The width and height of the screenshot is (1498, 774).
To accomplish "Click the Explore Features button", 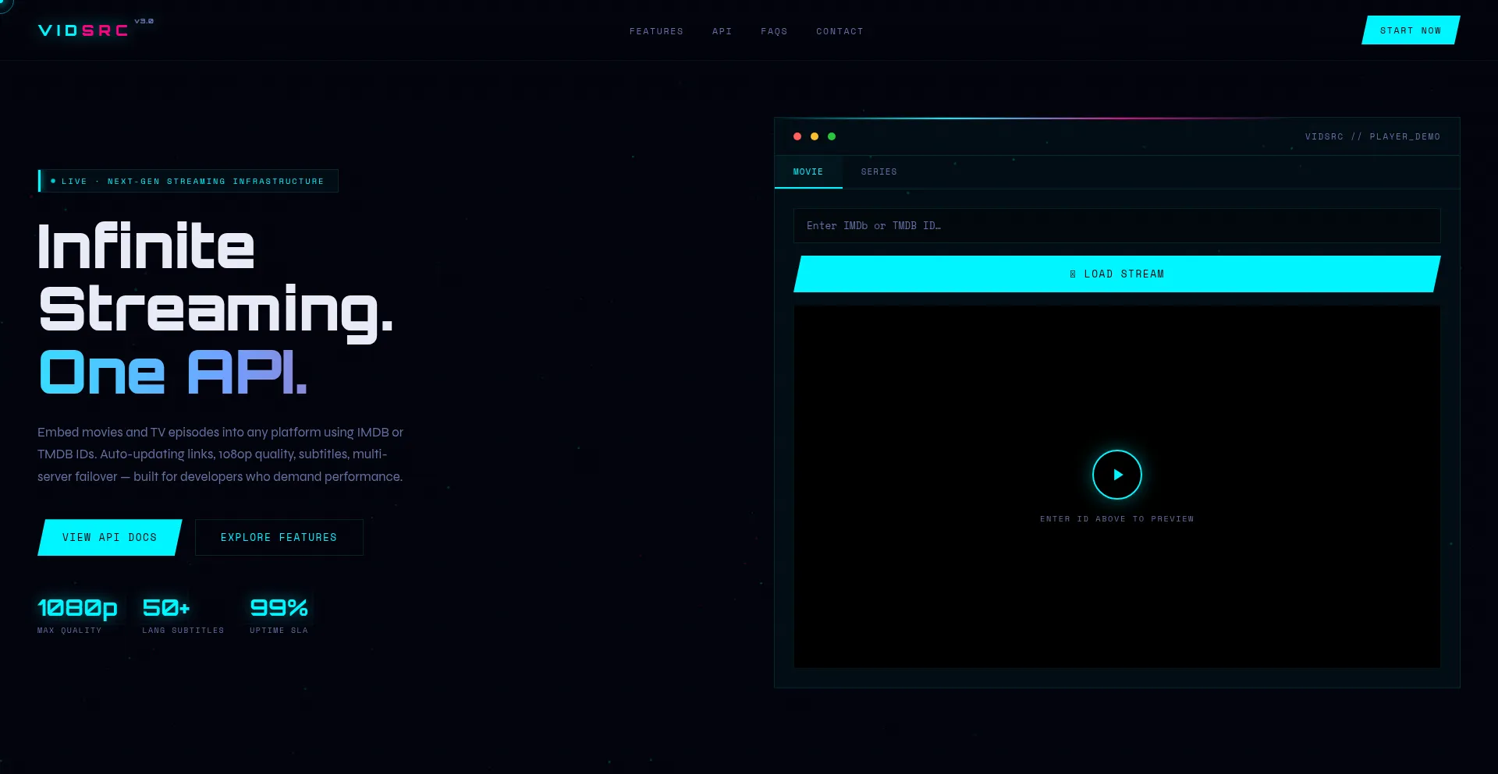I will pos(279,537).
